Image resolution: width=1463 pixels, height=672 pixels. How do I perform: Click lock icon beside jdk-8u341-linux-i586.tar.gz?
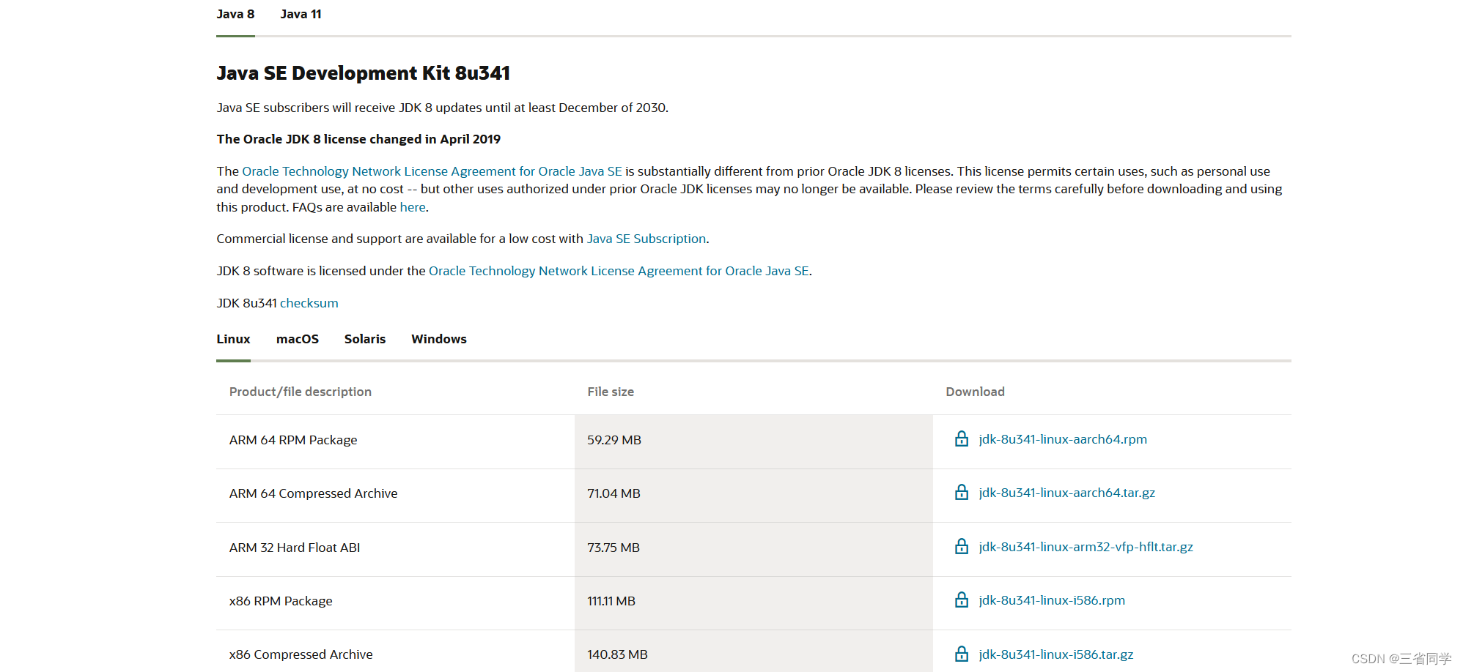click(x=962, y=654)
